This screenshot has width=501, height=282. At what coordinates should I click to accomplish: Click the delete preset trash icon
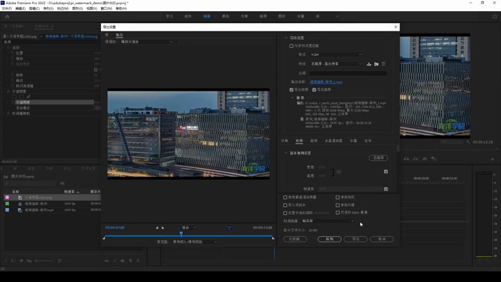383,64
